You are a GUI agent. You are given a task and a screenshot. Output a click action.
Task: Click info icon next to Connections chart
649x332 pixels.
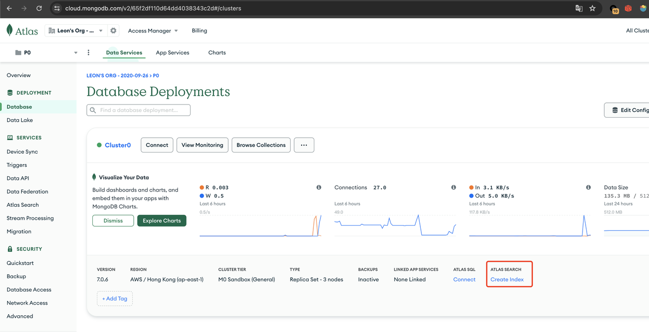453,188
